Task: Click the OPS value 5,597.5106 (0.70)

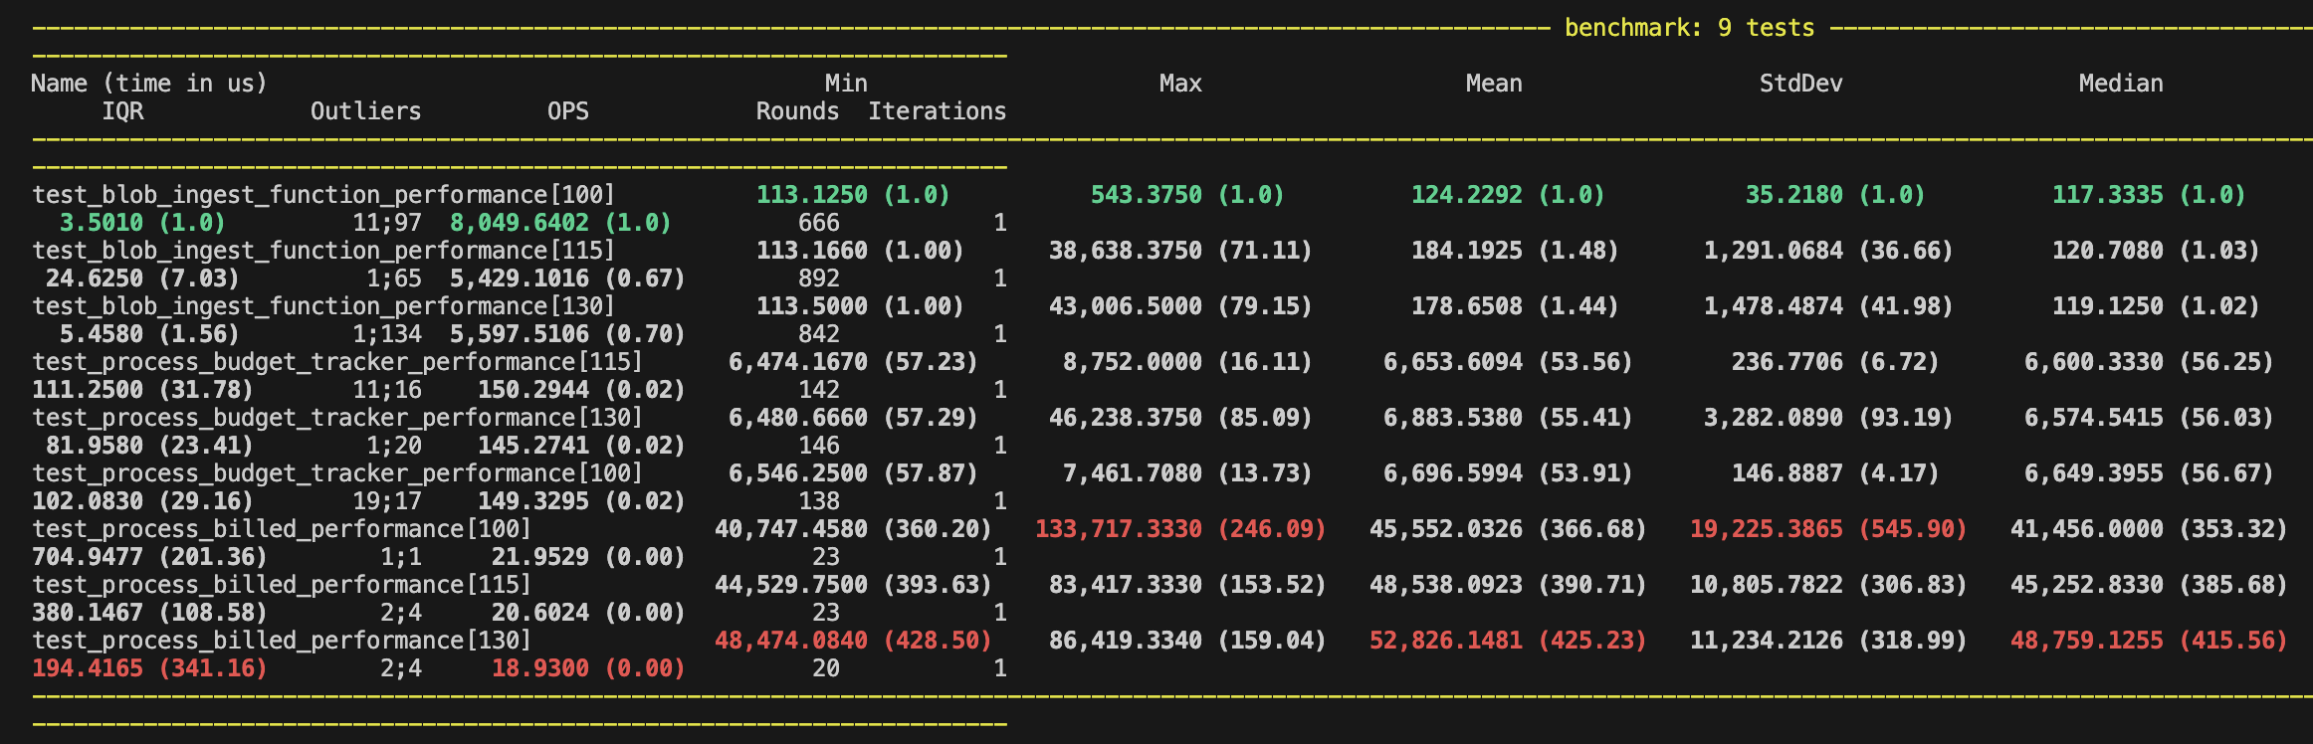Action: tap(567, 334)
